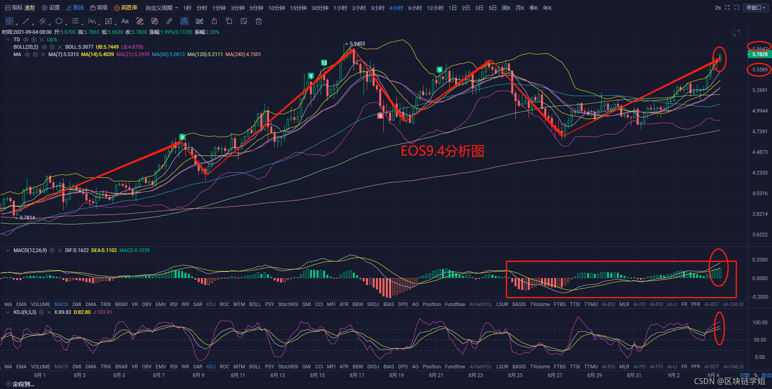Click the fullscreen chart corner icon
This screenshot has width=772, height=389.
point(737,33)
